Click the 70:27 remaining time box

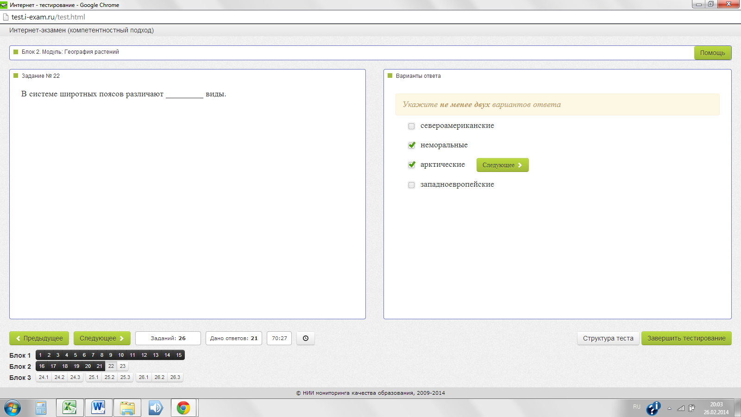click(x=279, y=338)
